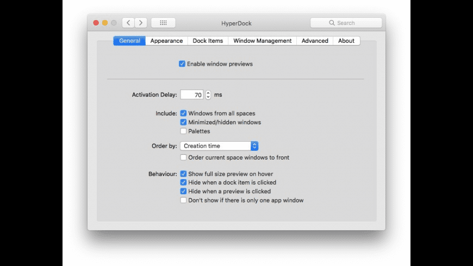
Task: Uncheck Minimized/hidden windows
Action: (183, 122)
